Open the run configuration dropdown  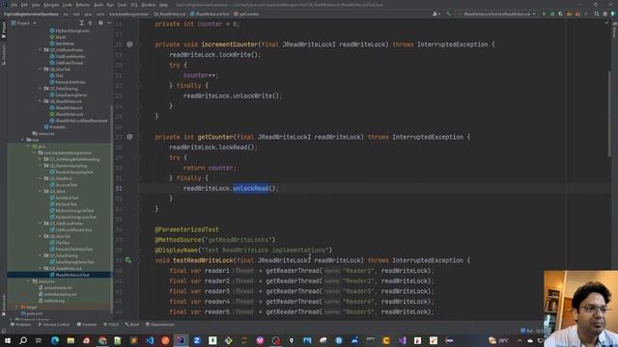tap(497, 13)
